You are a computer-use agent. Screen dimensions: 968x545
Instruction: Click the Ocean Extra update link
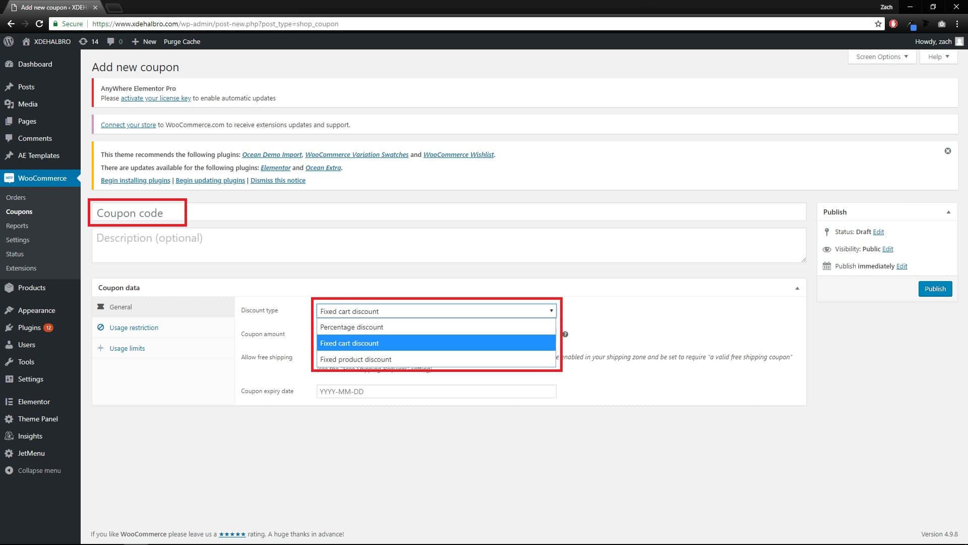323,168
